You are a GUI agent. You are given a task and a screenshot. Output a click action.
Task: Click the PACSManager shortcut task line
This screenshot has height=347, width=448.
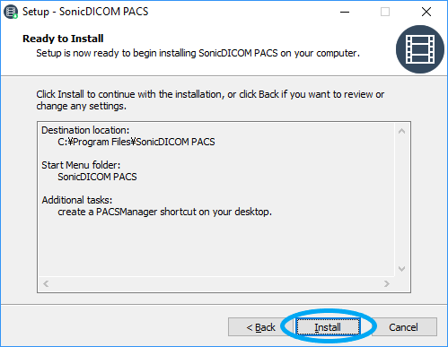164,212
